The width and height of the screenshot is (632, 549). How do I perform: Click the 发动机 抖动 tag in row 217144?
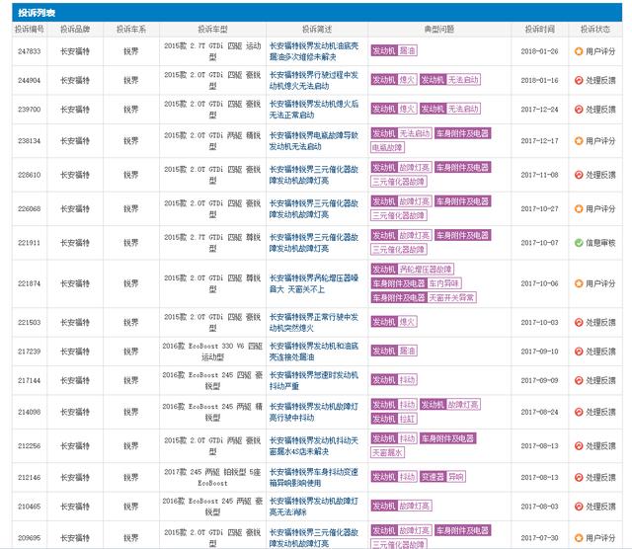coord(394,380)
